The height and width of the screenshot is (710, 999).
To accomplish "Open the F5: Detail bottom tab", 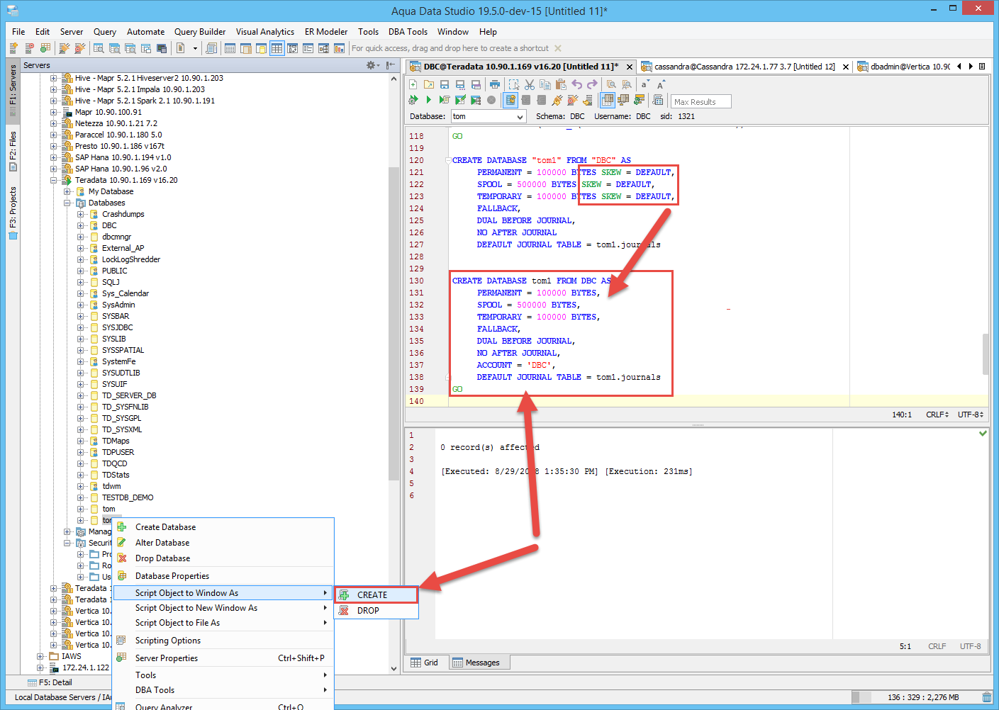I will point(50,682).
